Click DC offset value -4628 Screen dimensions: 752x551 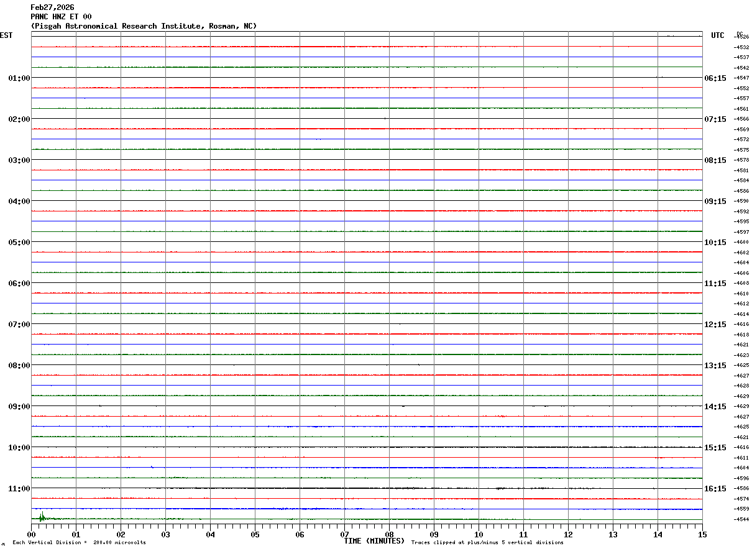pyautogui.click(x=741, y=386)
